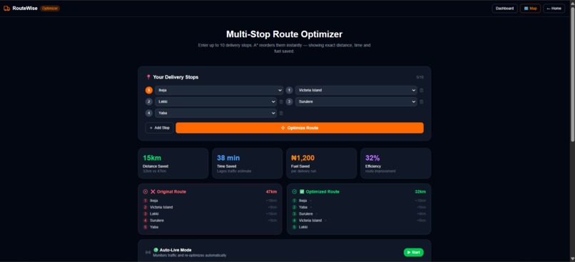Open the Surulere stop dropdown
Image resolution: width=575 pixels, height=262 pixels.
point(356,101)
